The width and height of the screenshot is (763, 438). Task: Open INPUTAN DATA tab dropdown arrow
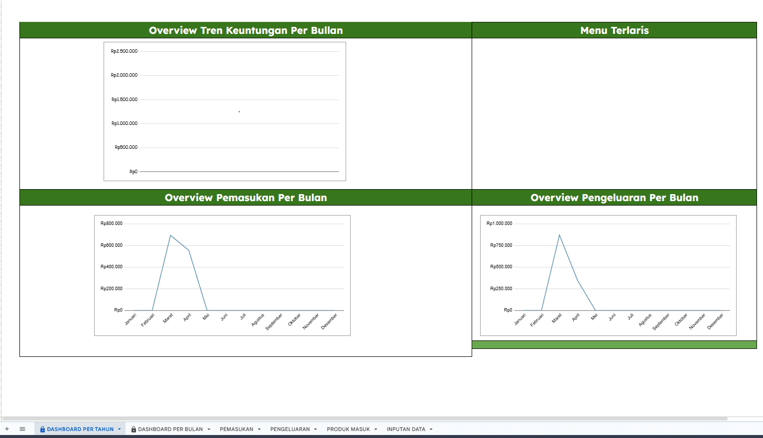431,429
